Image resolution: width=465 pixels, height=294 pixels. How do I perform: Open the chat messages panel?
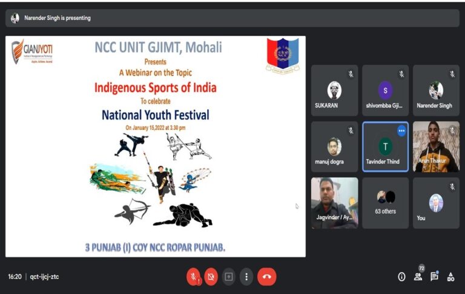click(435, 276)
